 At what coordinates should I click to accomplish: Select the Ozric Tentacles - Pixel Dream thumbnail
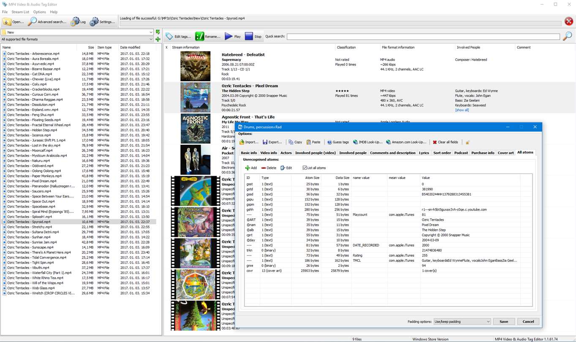click(195, 98)
